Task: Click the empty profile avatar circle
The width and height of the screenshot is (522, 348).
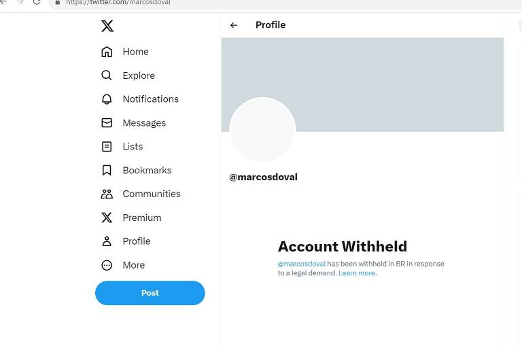Action: 262,129
